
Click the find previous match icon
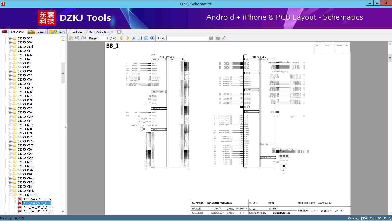click(x=211, y=38)
